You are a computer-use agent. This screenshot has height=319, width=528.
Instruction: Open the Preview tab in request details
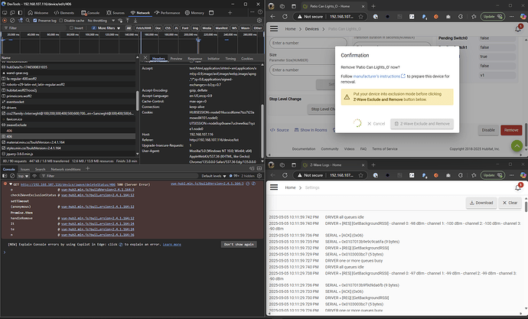[176, 58]
